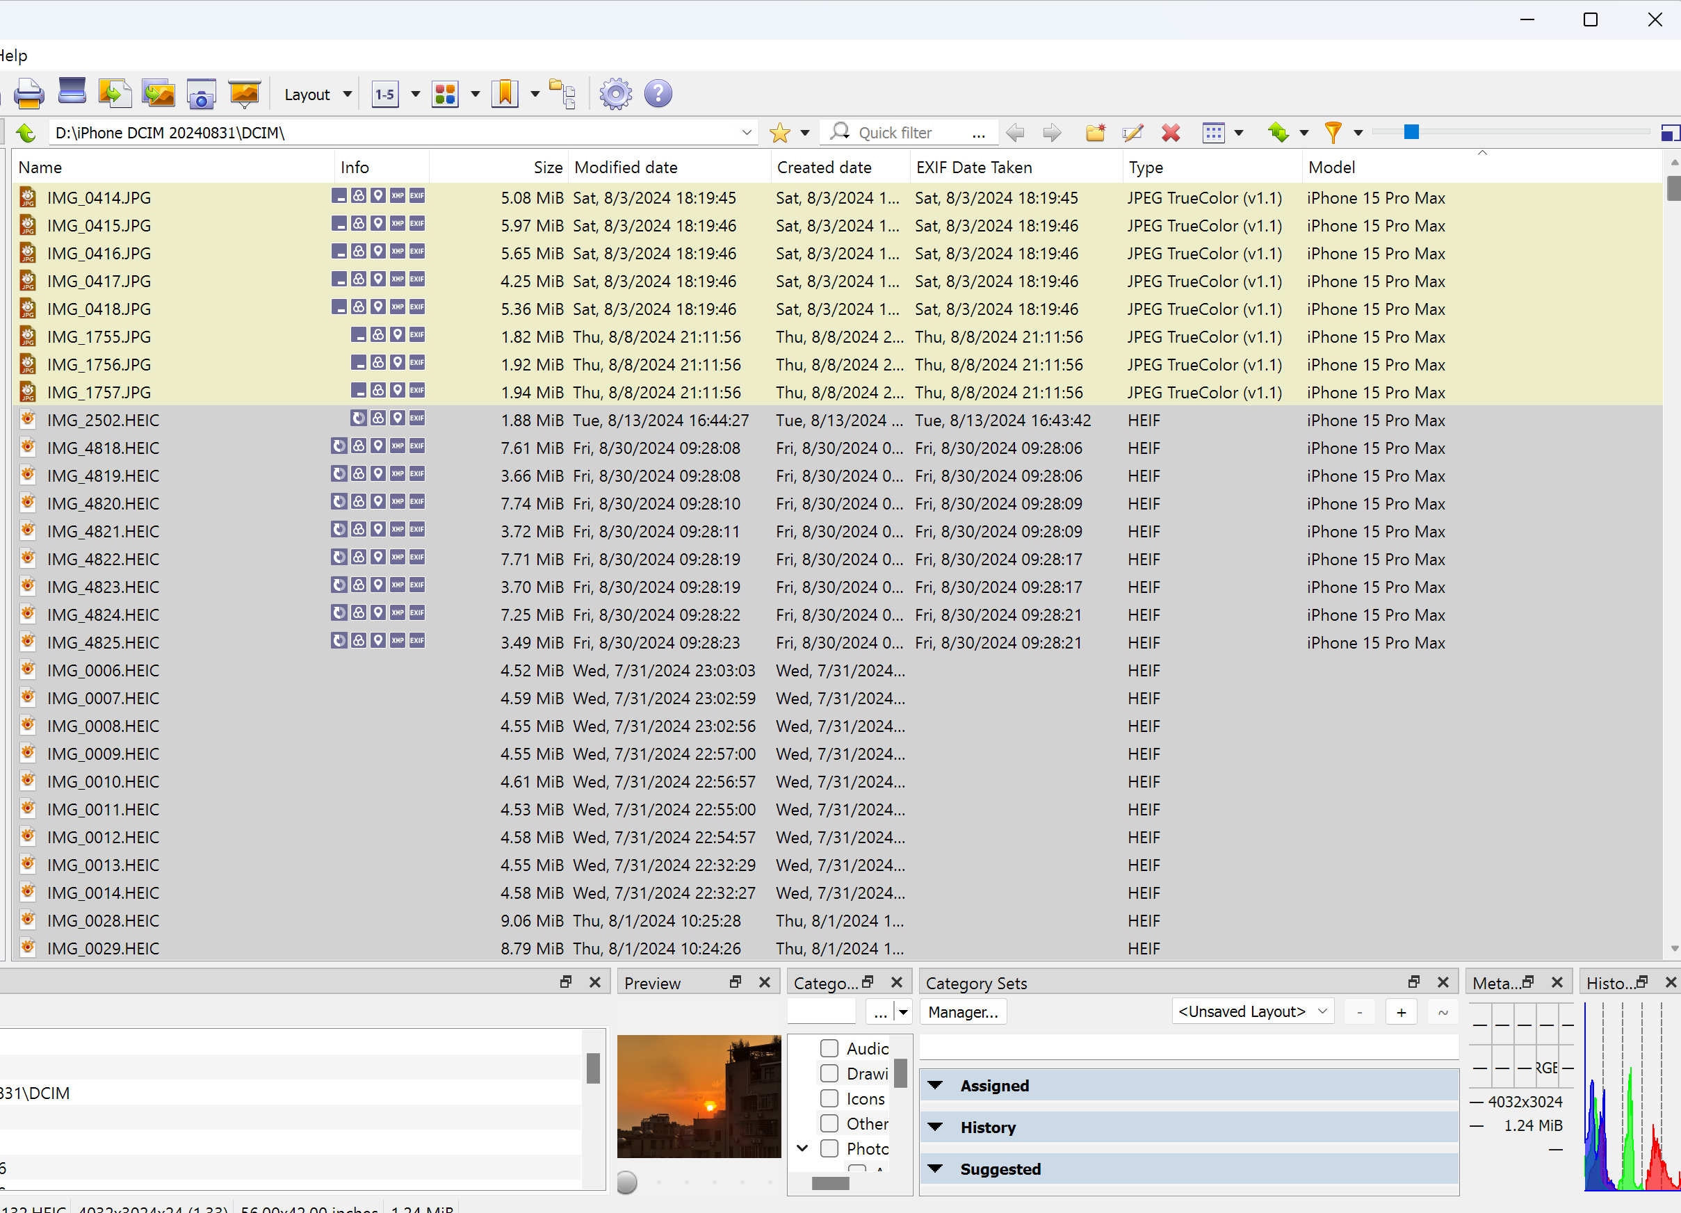Go up a folder with green arrow
1681x1213 pixels.
coord(26,133)
